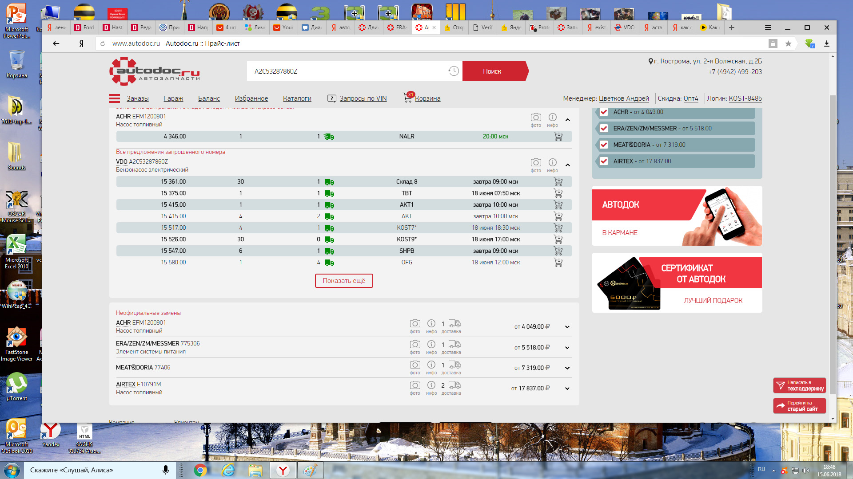Screen dimensions: 853x479
Task: Click the delivery truck icon for AKT1
Action: point(329,205)
